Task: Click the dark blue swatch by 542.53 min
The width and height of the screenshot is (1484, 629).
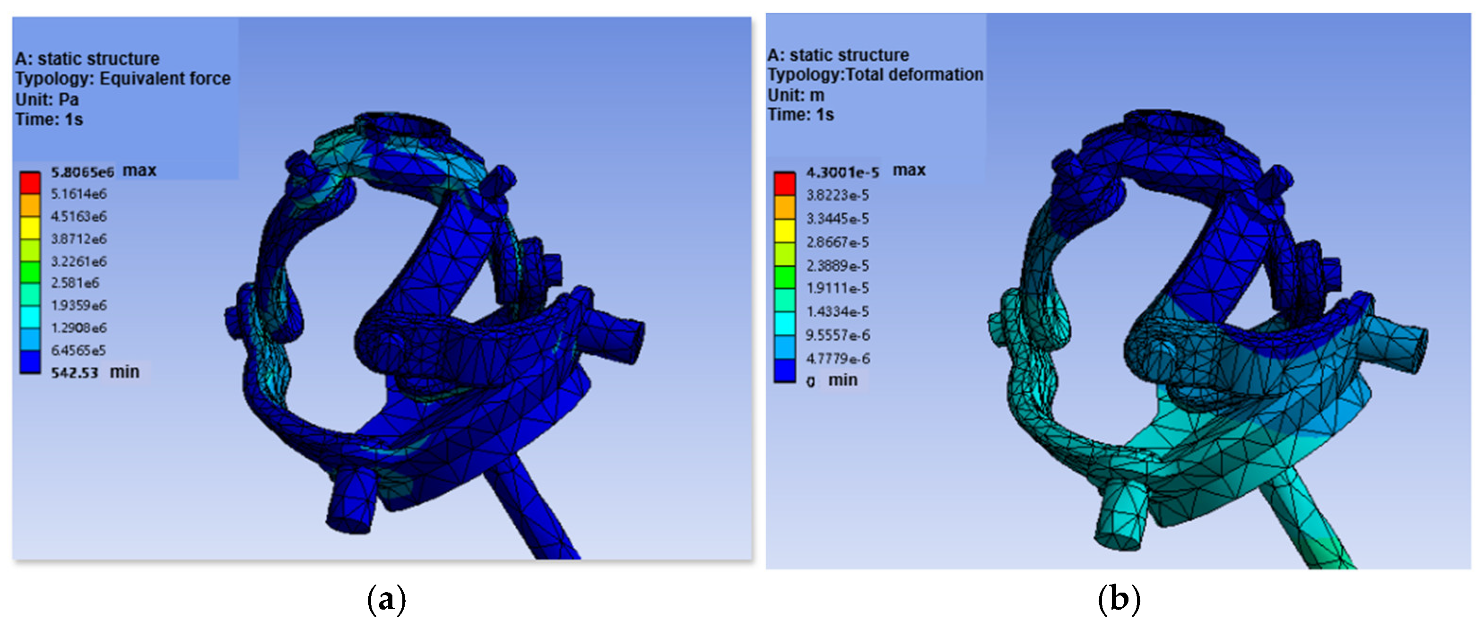Action: click(x=30, y=362)
